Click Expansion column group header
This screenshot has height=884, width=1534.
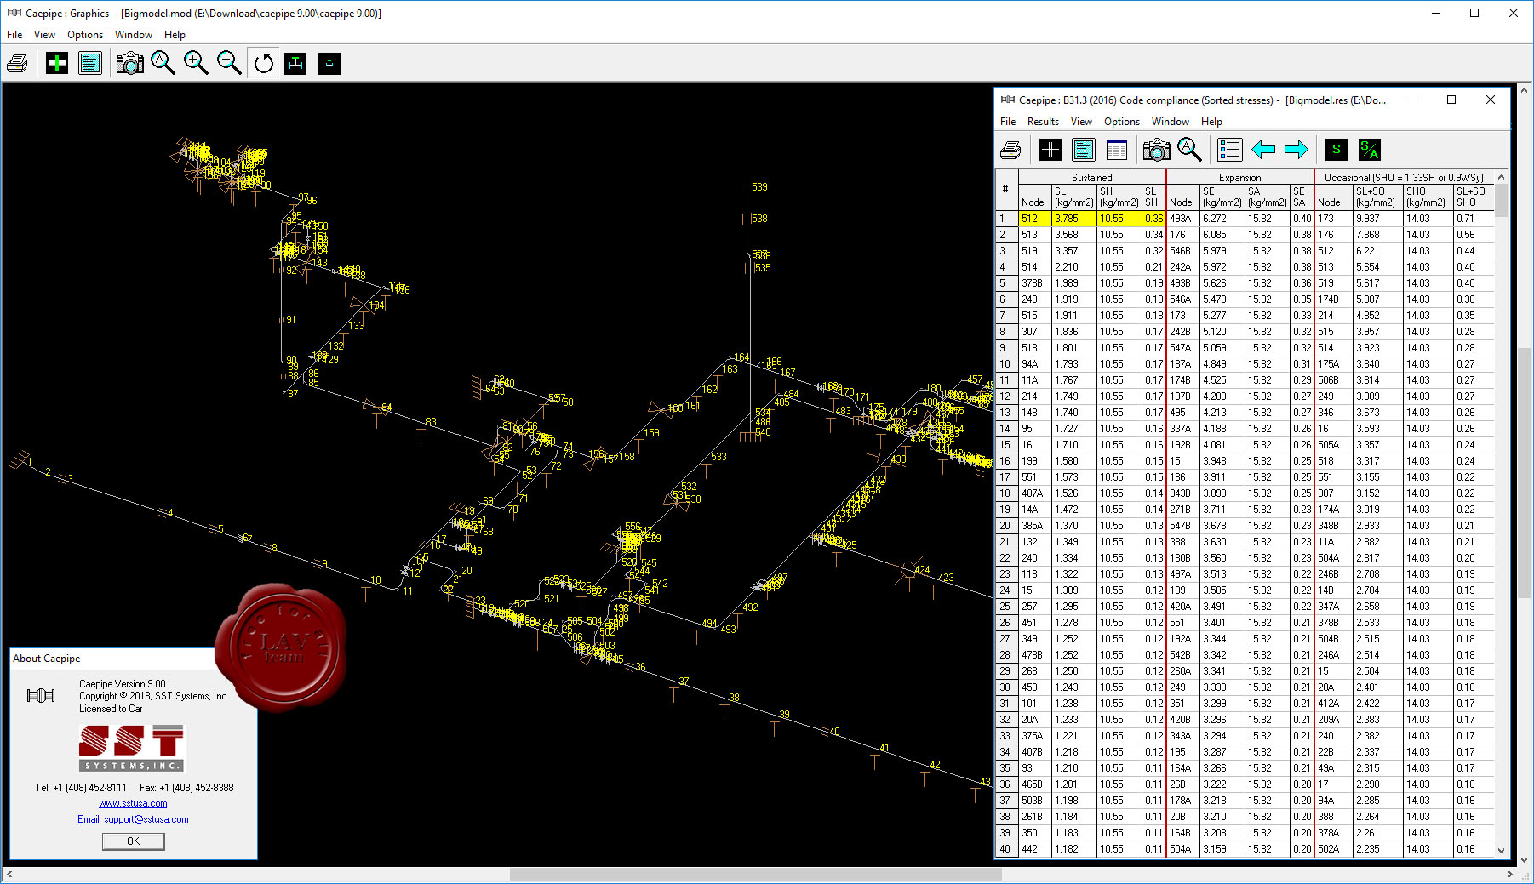(1240, 178)
